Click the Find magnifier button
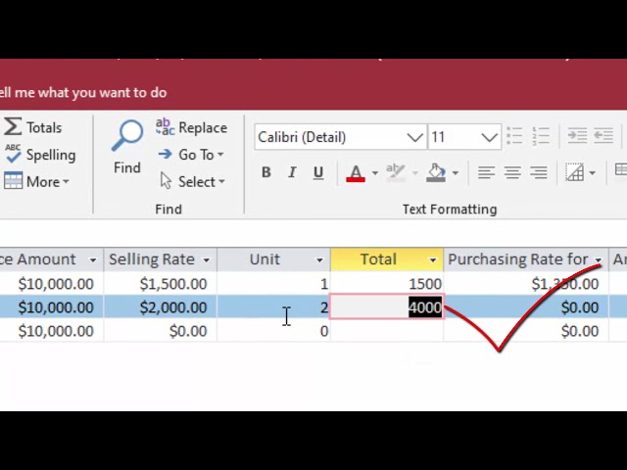Viewport: 627px width, 470px height. [x=126, y=148]
